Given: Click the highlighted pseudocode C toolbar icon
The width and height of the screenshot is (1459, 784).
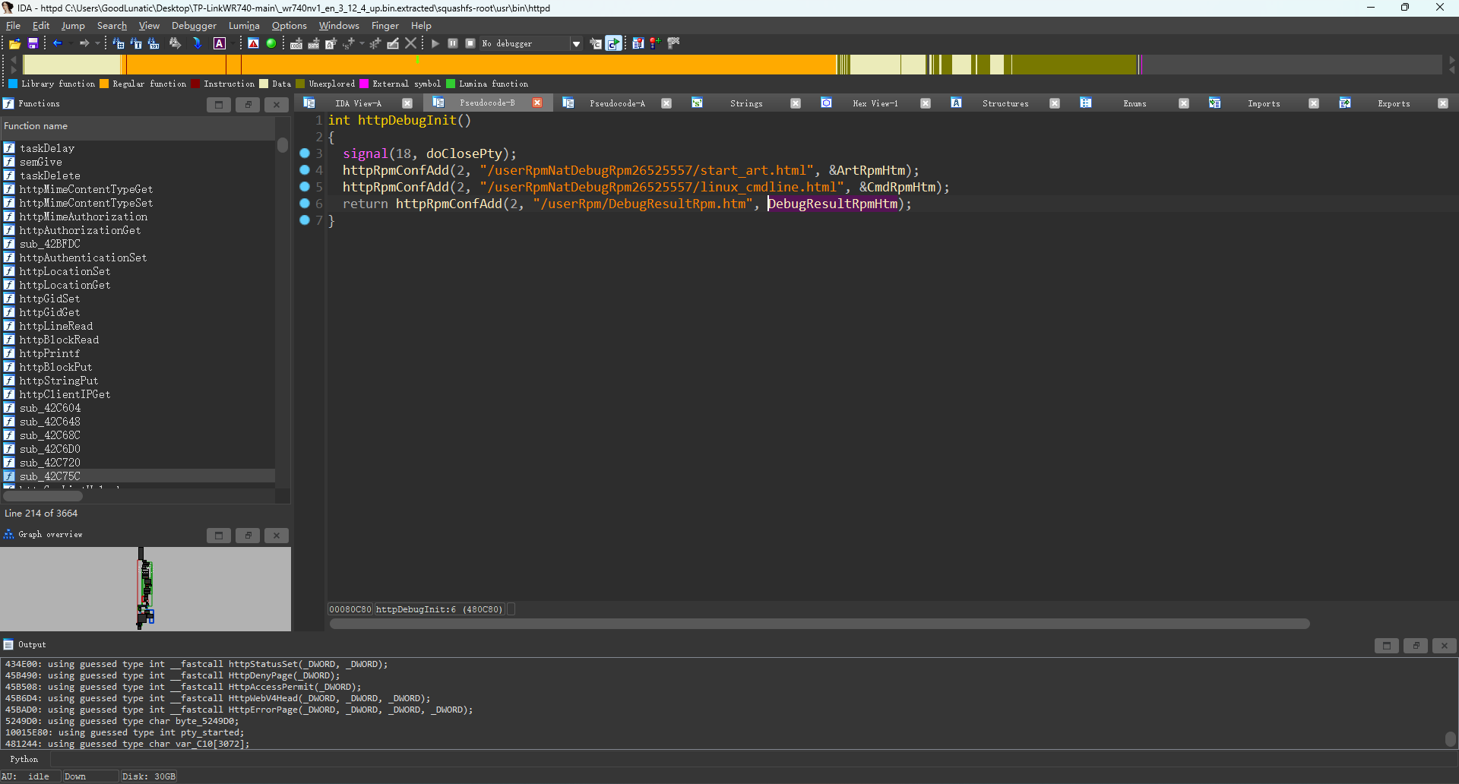Looking at the screenshot, I should coord(613,43).
